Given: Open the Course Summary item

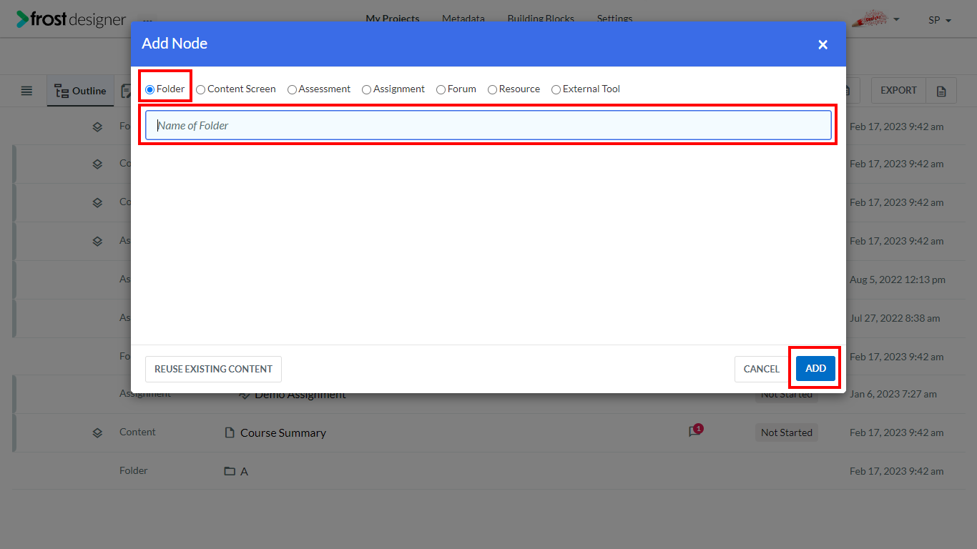Looking at the screenshot, I should click(x=283, y=432).
